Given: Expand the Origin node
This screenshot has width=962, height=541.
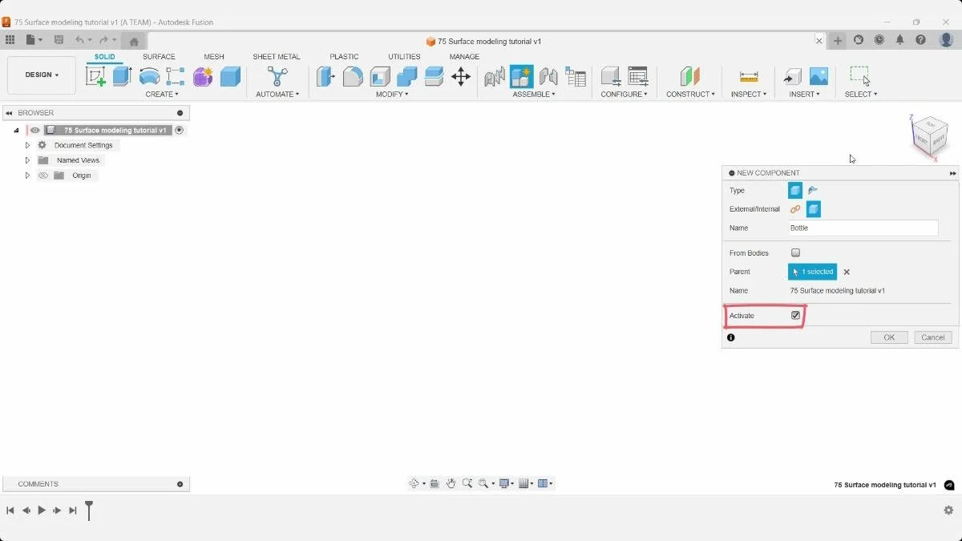Looking at the screenshot, I should pyautogui.click(x=27, y=176).
